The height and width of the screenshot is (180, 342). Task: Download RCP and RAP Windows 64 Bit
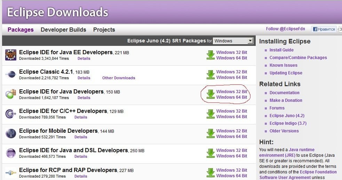tap(232, 175)
